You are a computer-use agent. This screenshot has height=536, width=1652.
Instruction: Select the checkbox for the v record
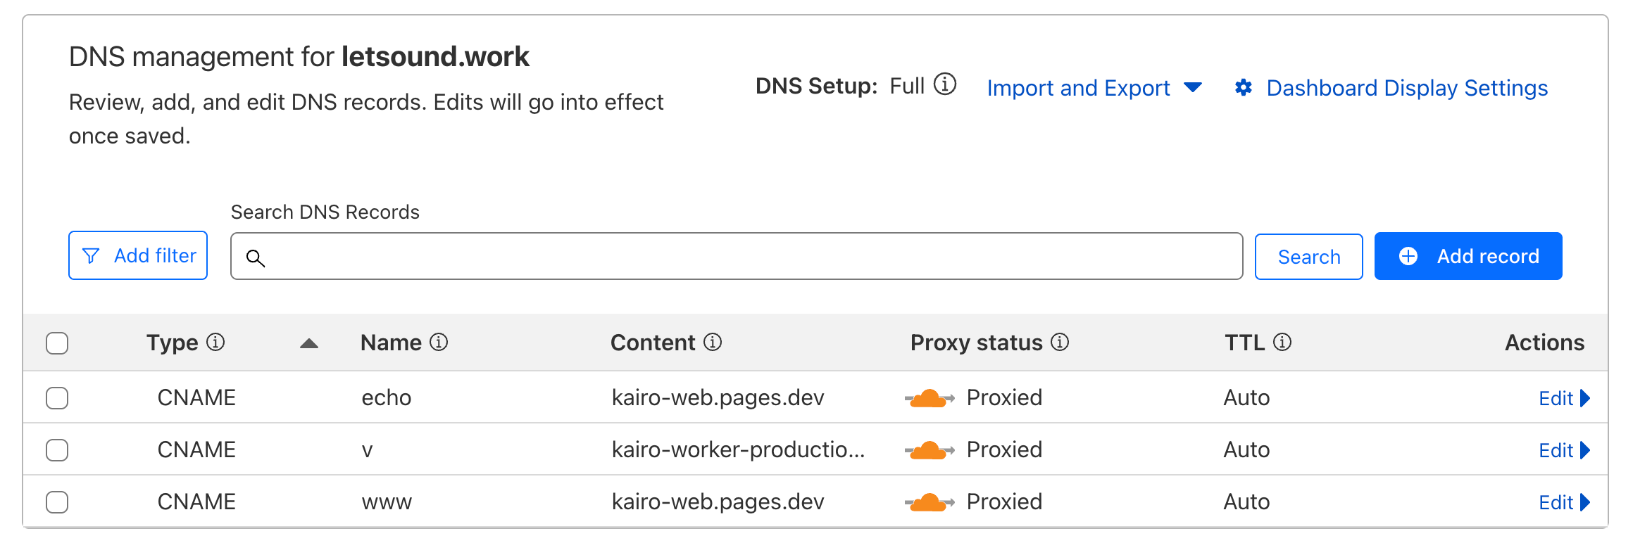point(57,450)
